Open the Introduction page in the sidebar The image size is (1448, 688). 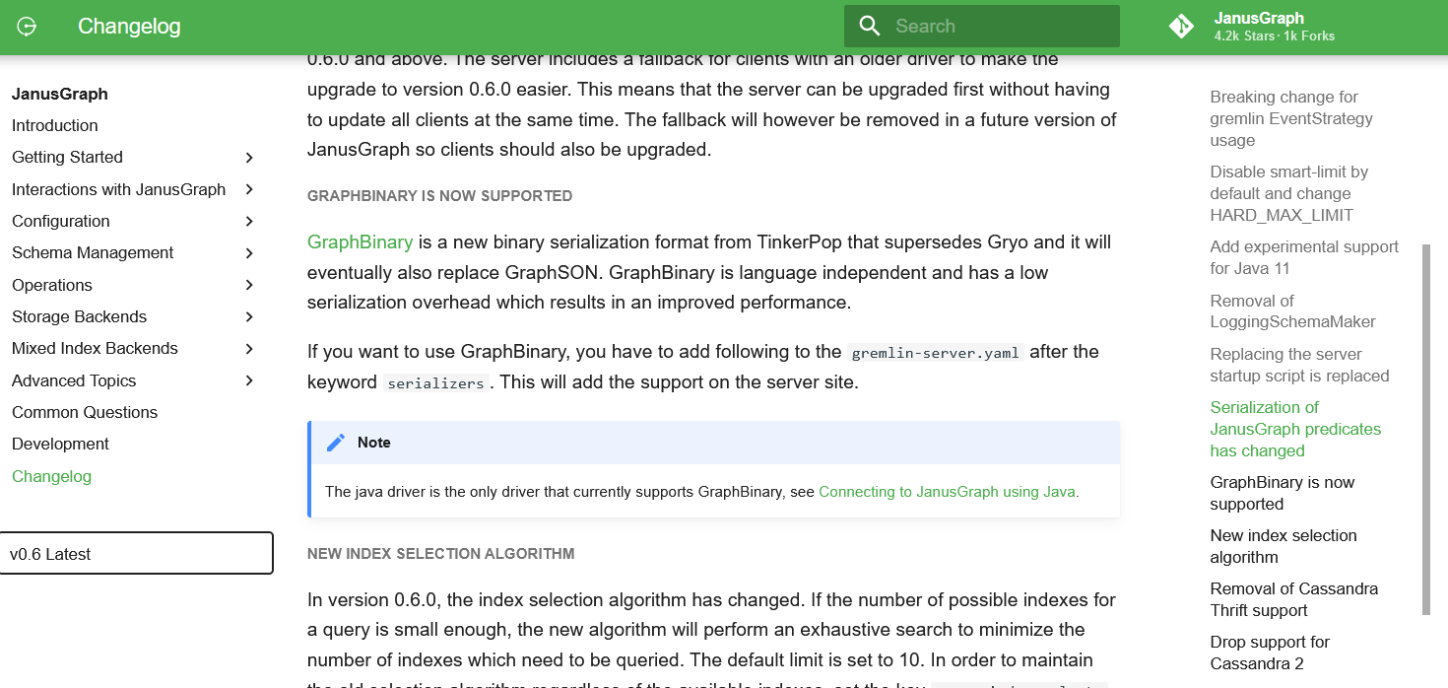[54, 125]
